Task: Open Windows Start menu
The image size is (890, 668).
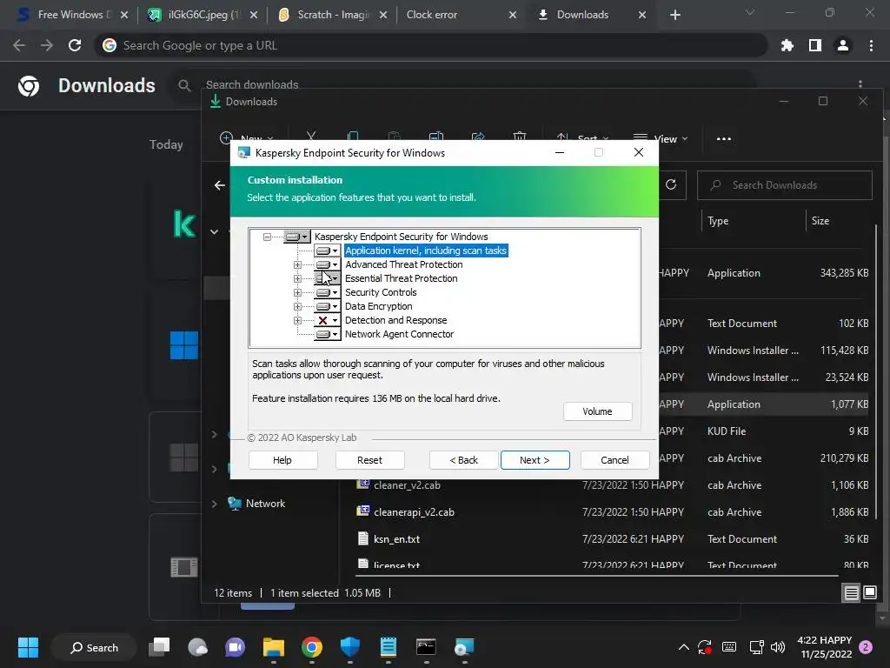Action: point(28,647)
